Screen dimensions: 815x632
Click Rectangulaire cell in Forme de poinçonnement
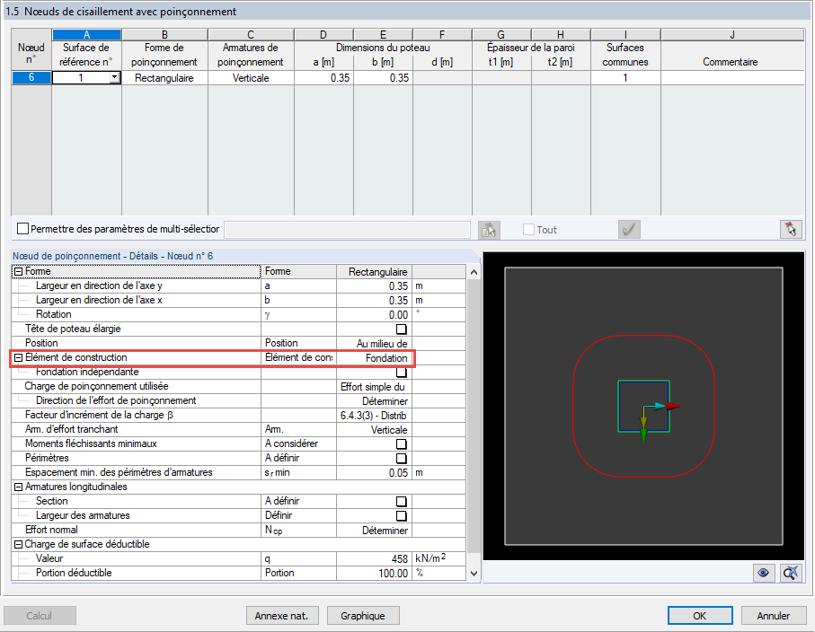(x=164, y=78)
